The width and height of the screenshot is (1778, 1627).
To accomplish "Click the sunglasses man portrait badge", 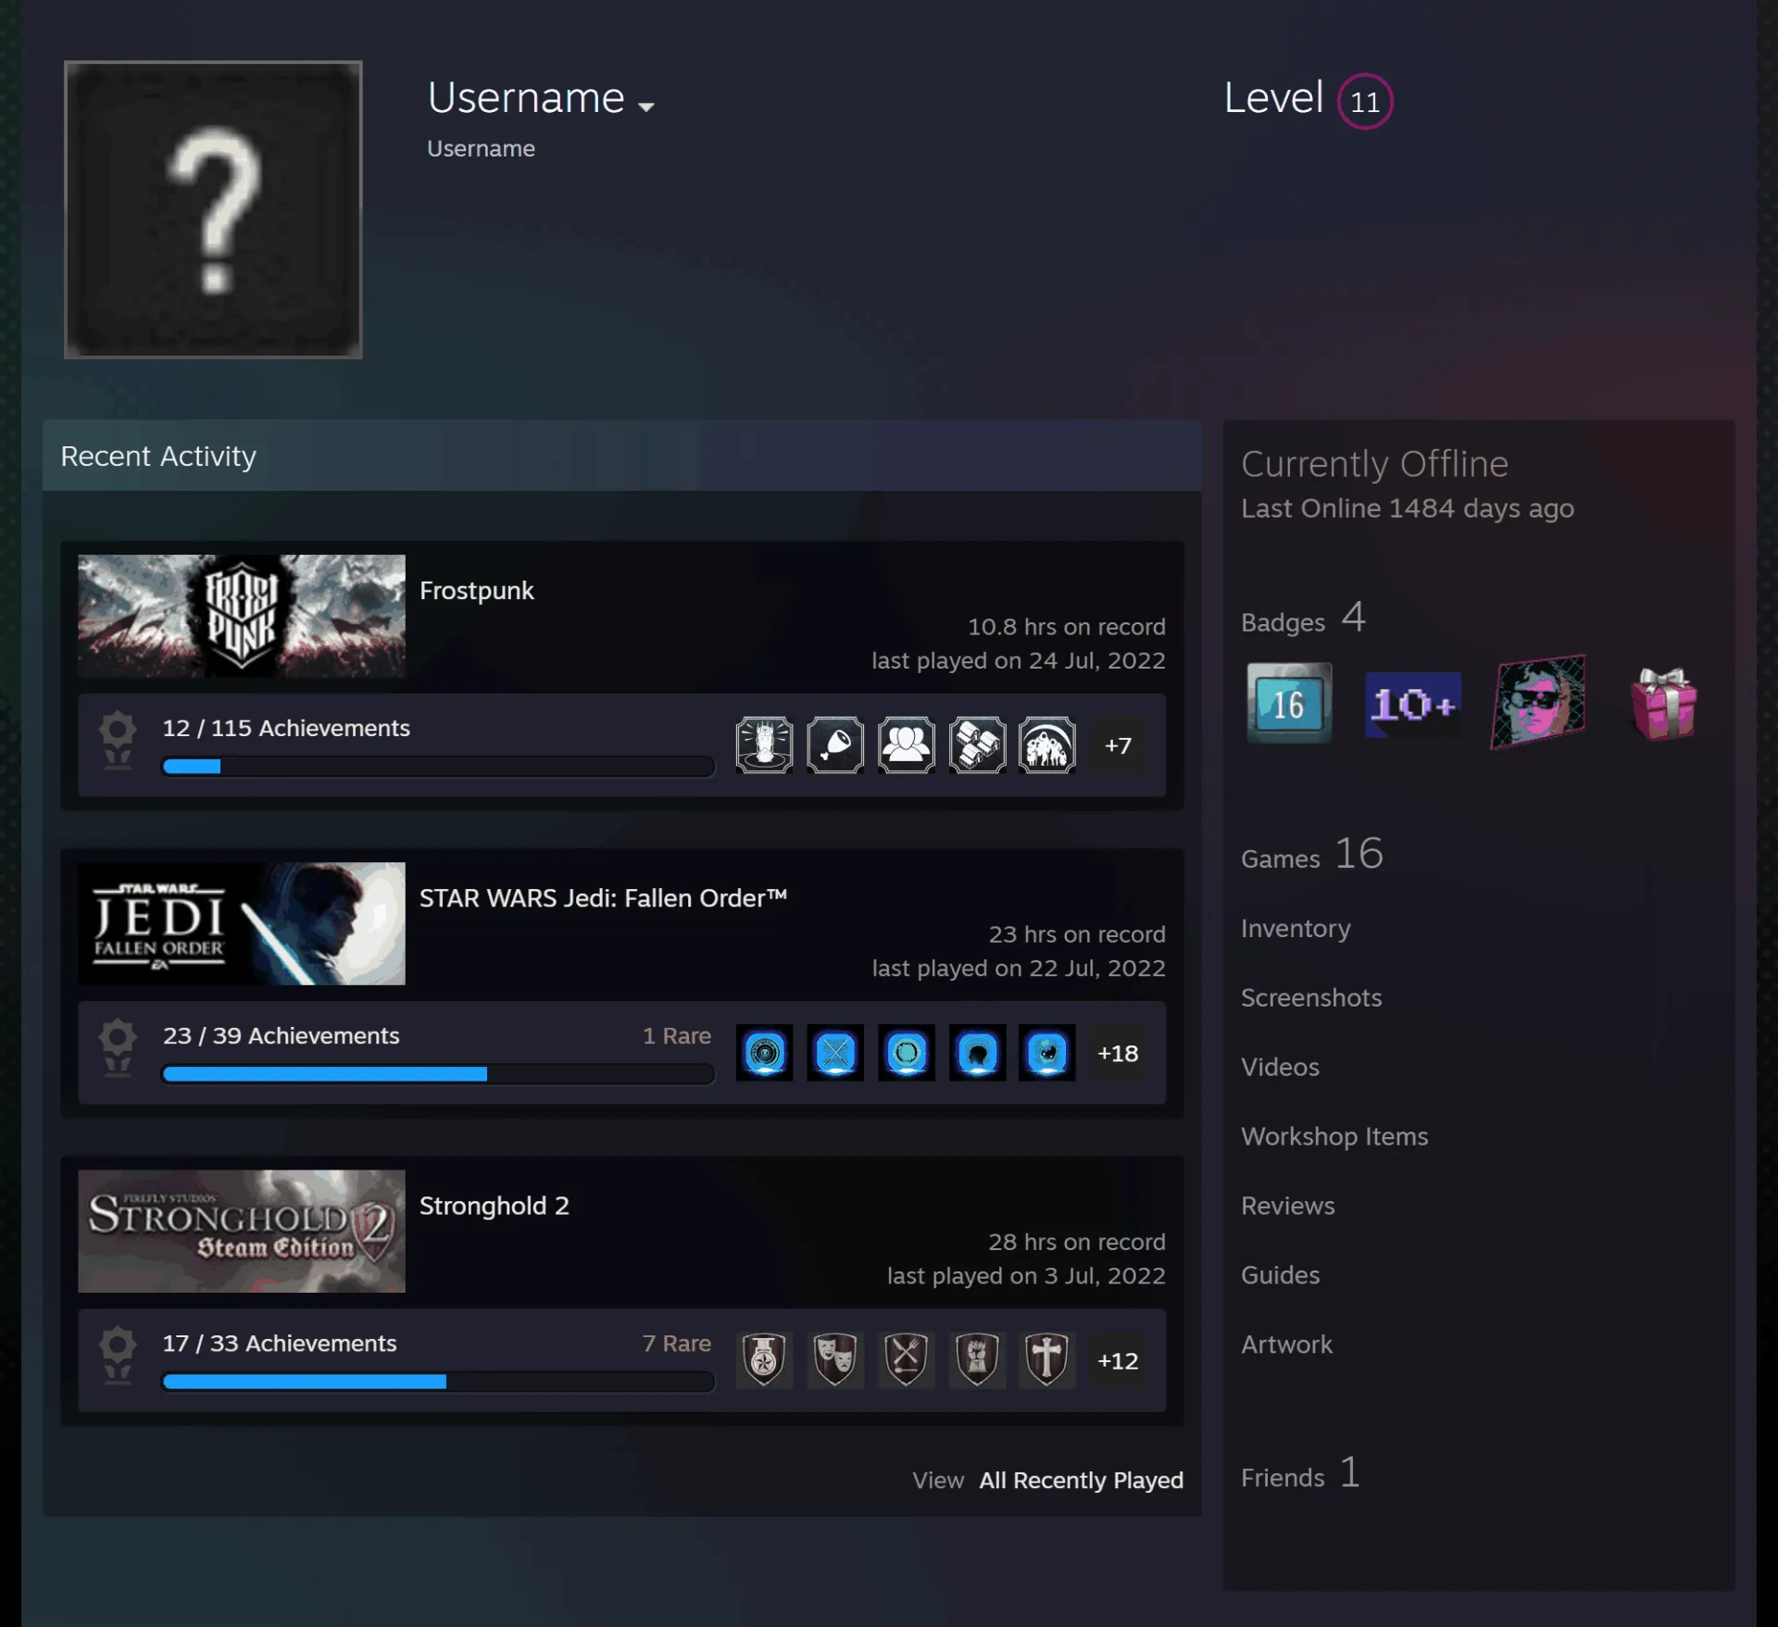I will tap(1538, 702).
